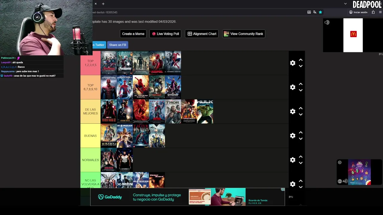Screen dimensions: 383x215
Task: Open the browser hamburger menu
Action: click(380, 12)
